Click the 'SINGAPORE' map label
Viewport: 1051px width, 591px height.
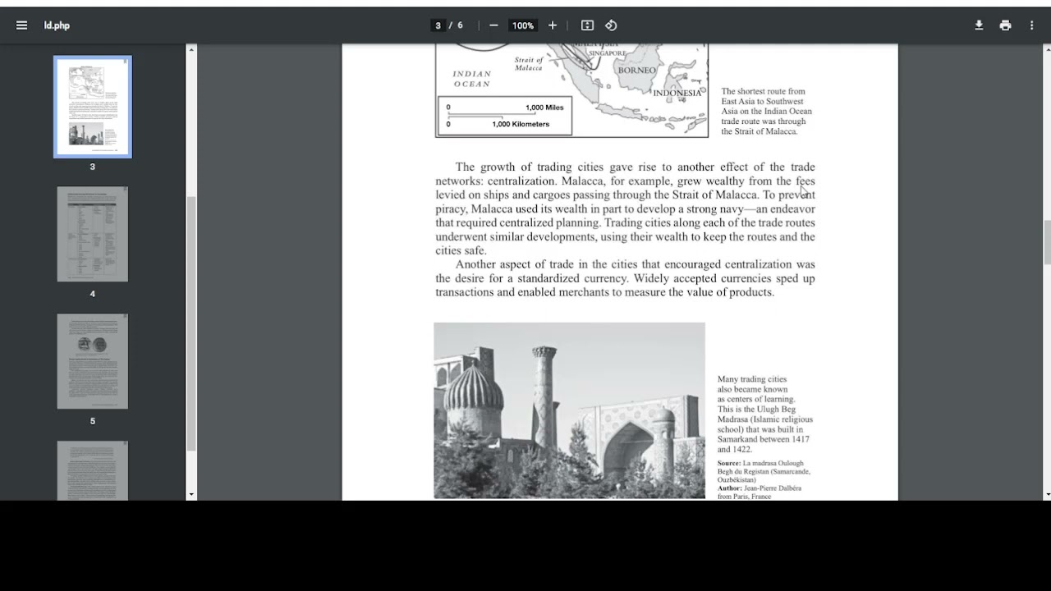tap(608, 53)
